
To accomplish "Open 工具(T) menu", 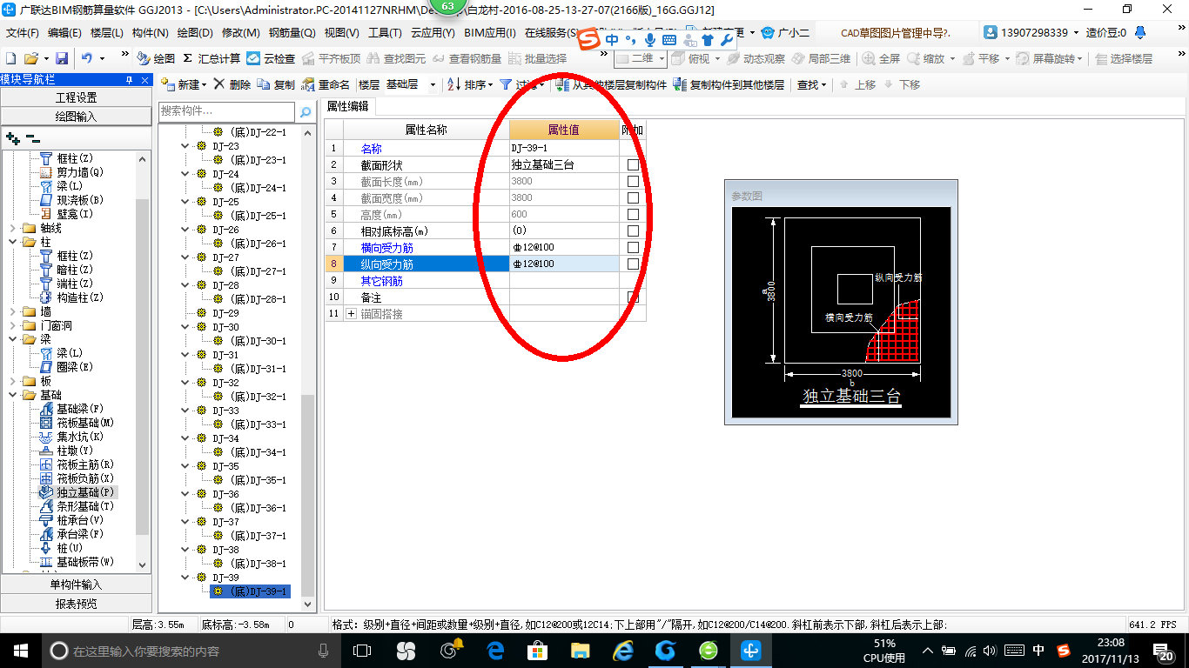I will click(x=385, y=33).
